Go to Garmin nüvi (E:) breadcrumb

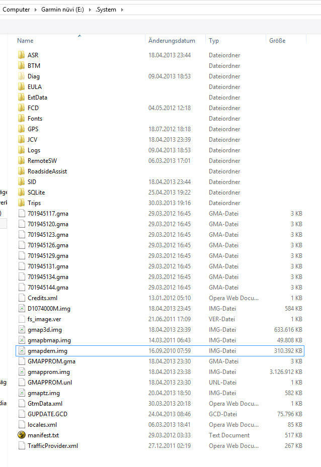point(62,10)
